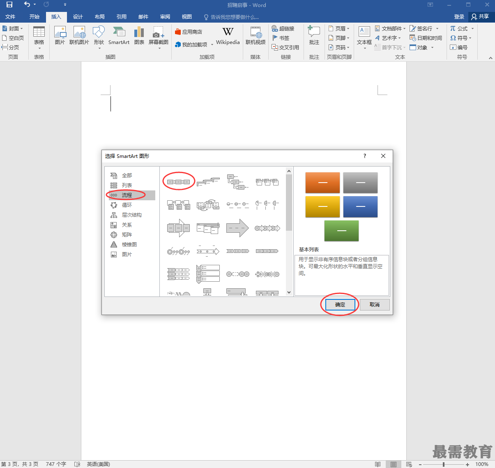Click the 告诉我您想要做什么 search box
Viewport: 495px width, 468px height.
click(x=232, y=17)
